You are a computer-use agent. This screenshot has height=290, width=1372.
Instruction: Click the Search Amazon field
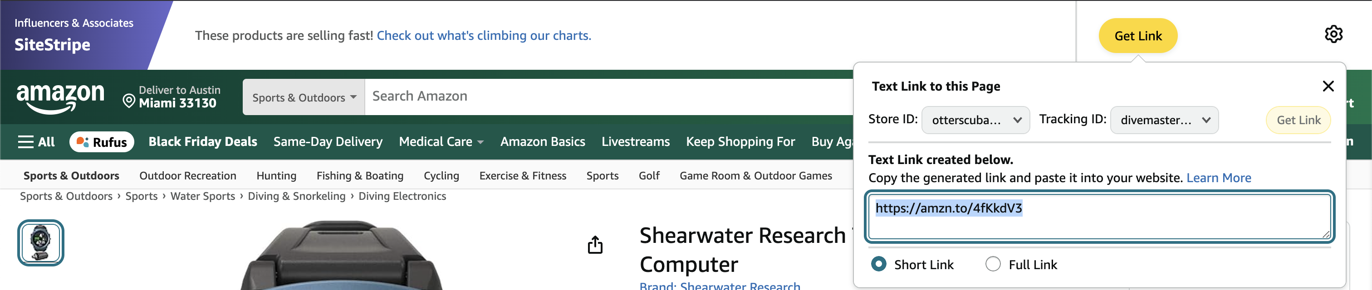click(610, 97)
